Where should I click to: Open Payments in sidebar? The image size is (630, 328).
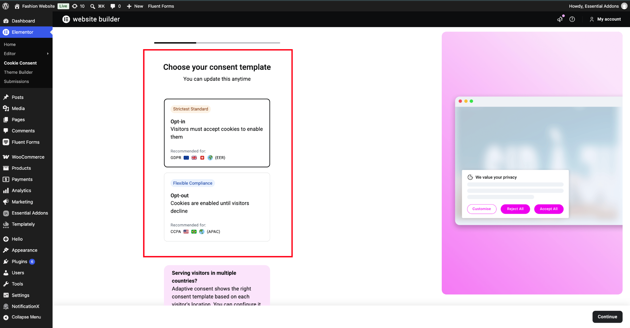coord(26,179)
